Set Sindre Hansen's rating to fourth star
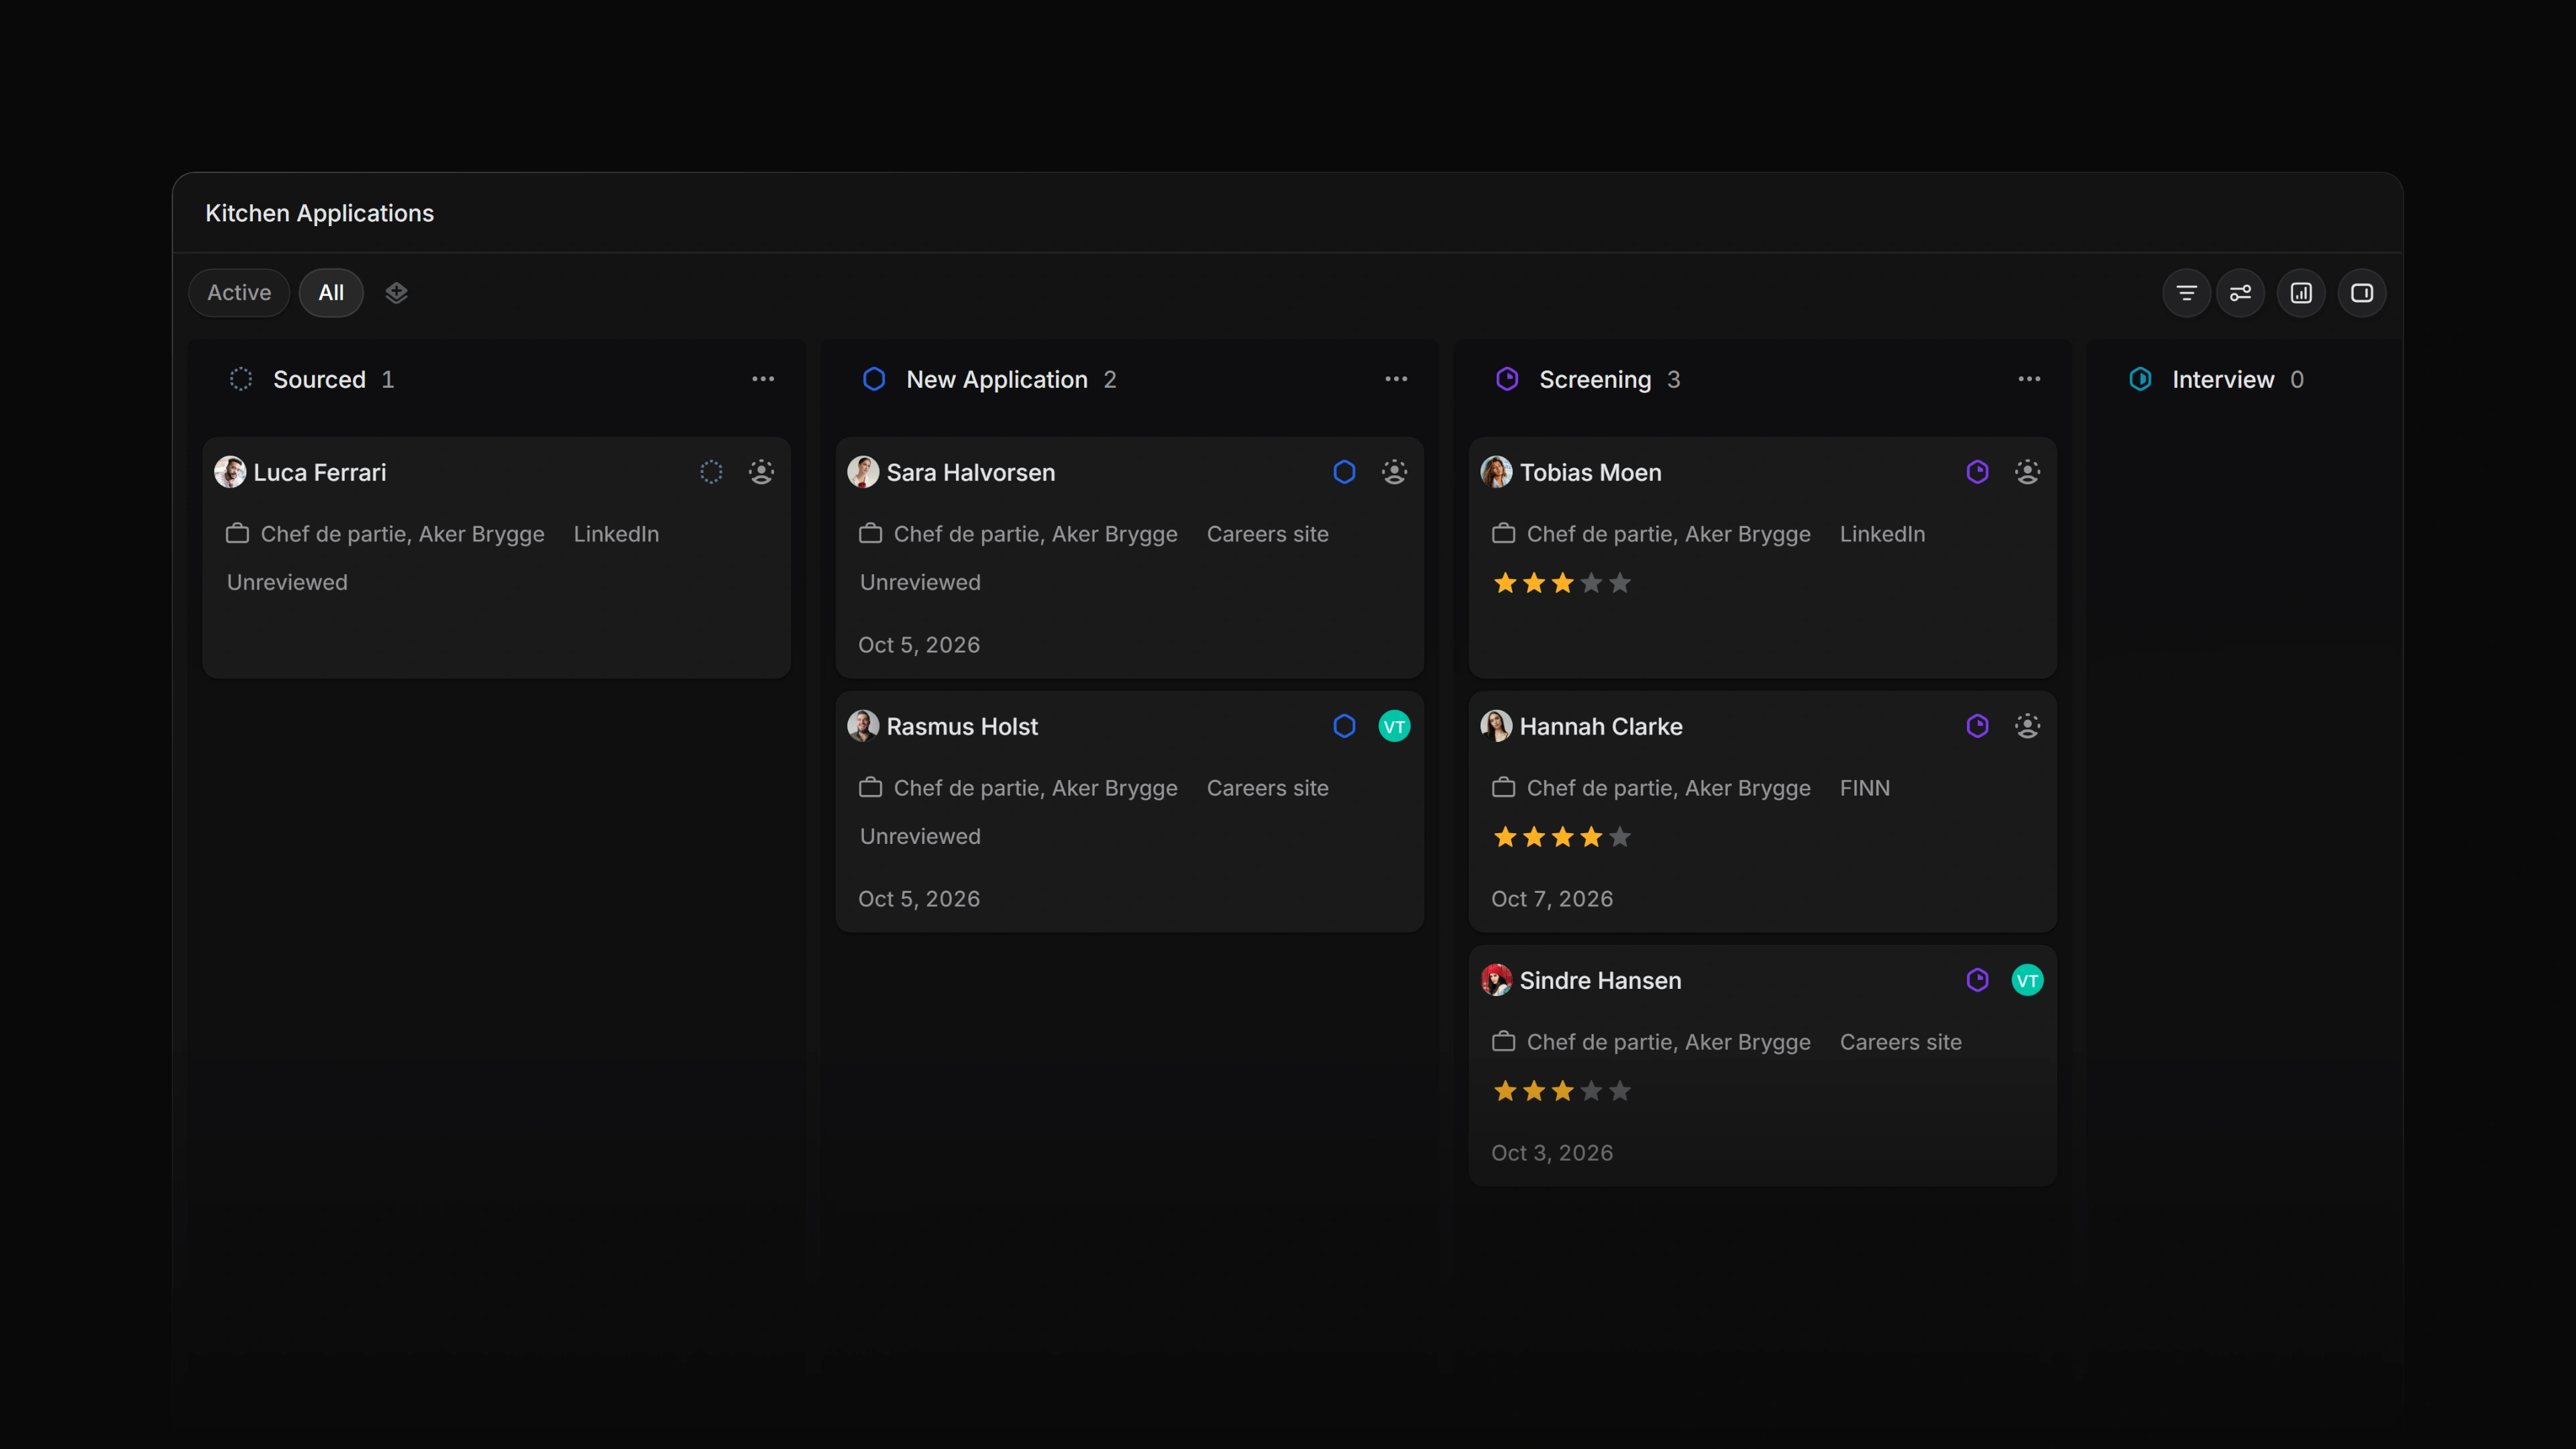 1591,1091
